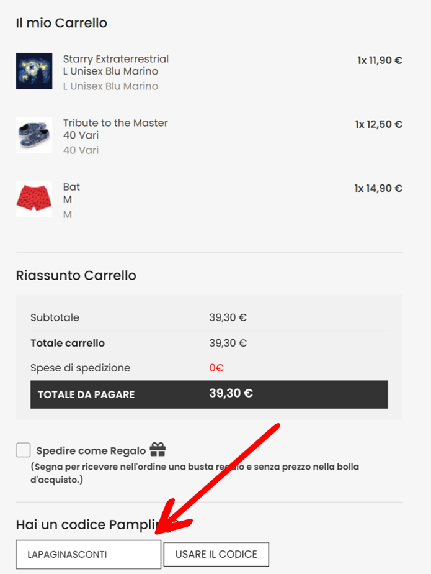
Task: Click the Totale carrello row label
Action: click(68, 343)
